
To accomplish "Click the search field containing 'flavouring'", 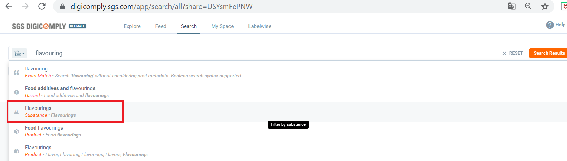I will (242, 53).
